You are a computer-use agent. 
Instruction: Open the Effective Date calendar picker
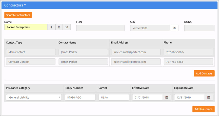click(167, 97)
